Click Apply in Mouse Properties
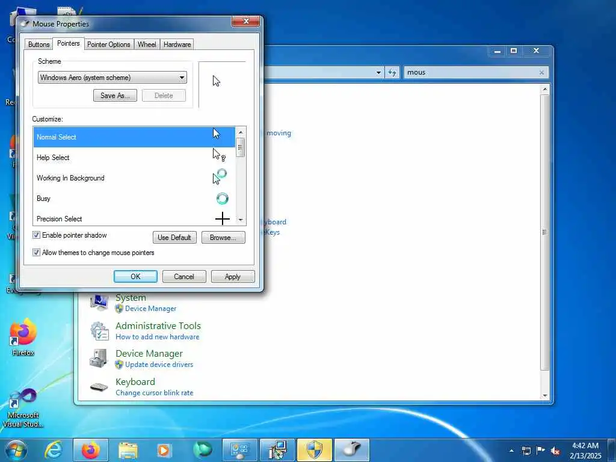 233,277
